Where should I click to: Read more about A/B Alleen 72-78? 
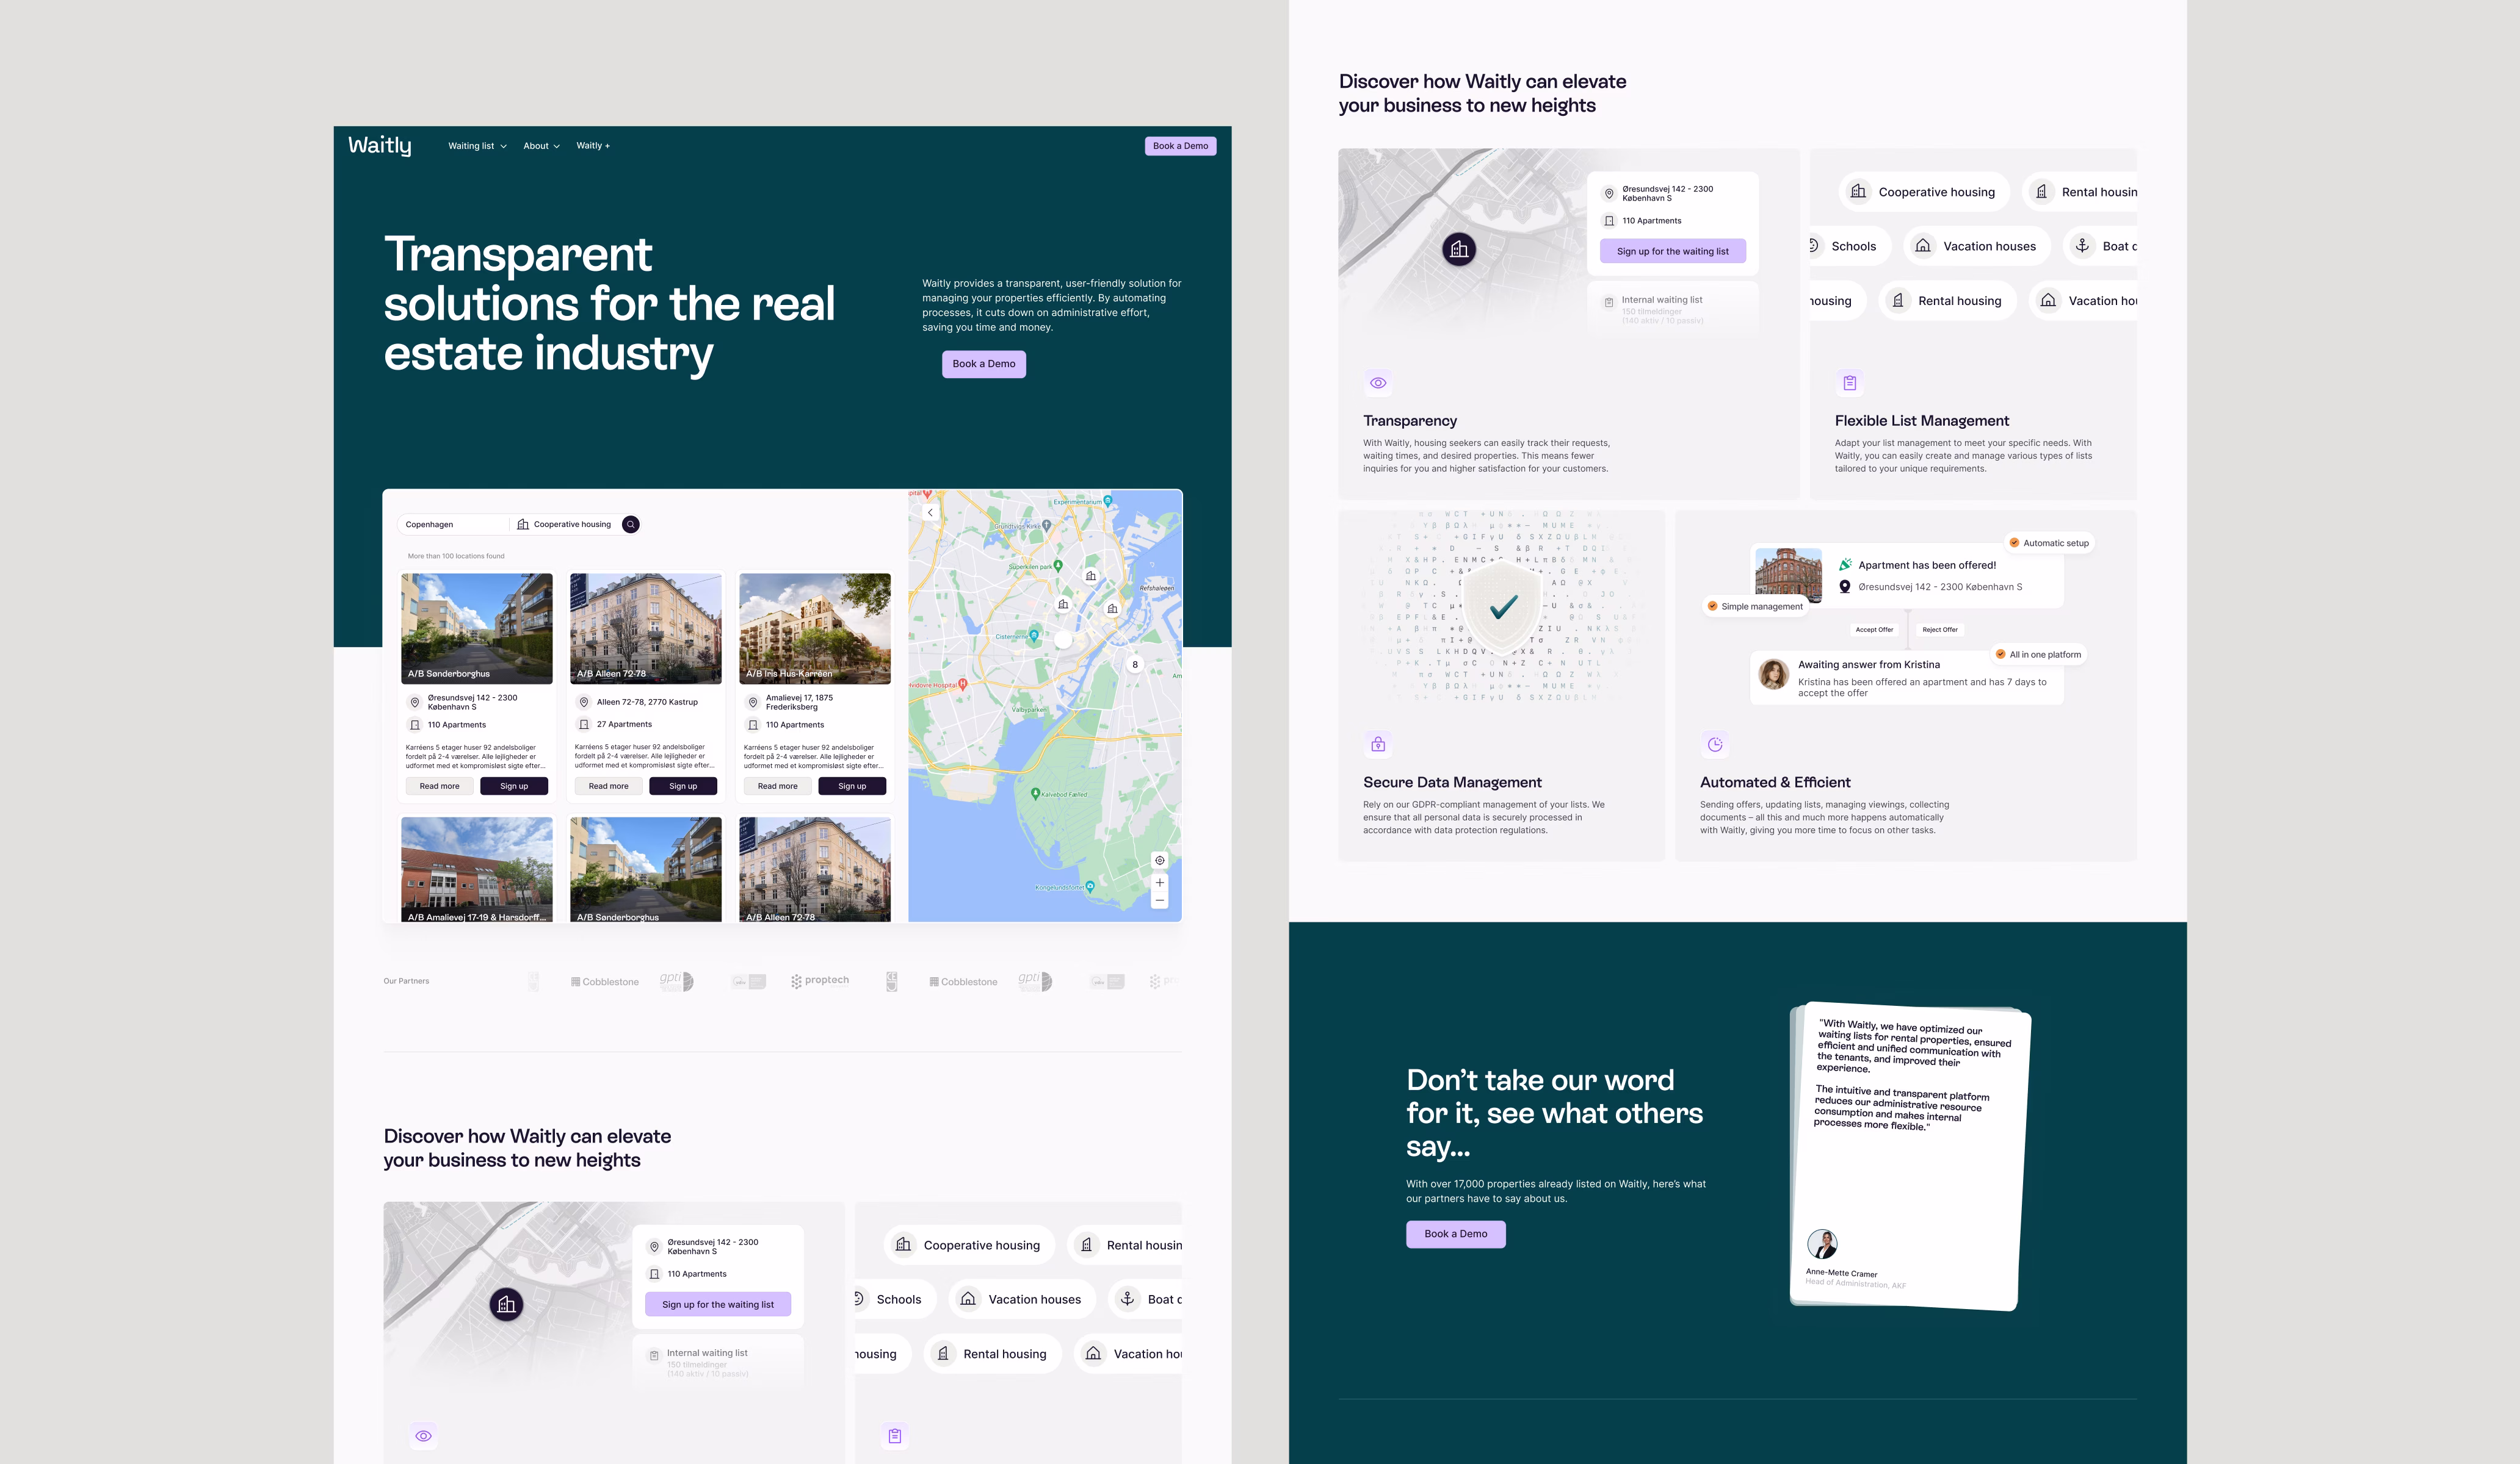[x=608, y=786]
